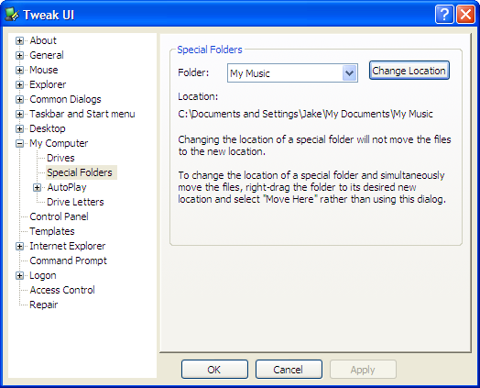Image resolution: width=480 pixels, height=388 pixels.
Task: Click the Tweak UI title bar icon
Action: point(12,15)
